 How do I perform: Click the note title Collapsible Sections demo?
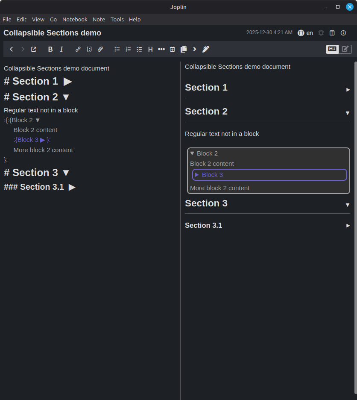52,33
